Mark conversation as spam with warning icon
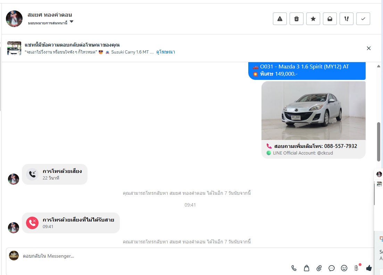Viewport: 383px width, 275px height. click(x=280, y=19)
